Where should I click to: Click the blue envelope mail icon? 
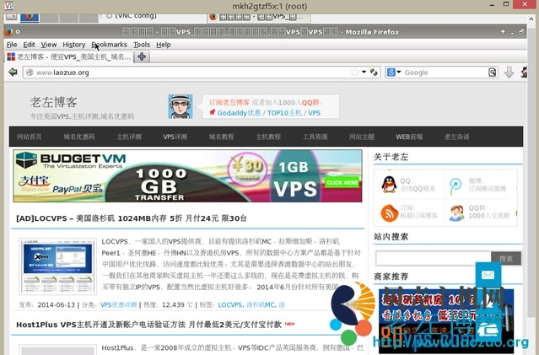tap(488, 276)
